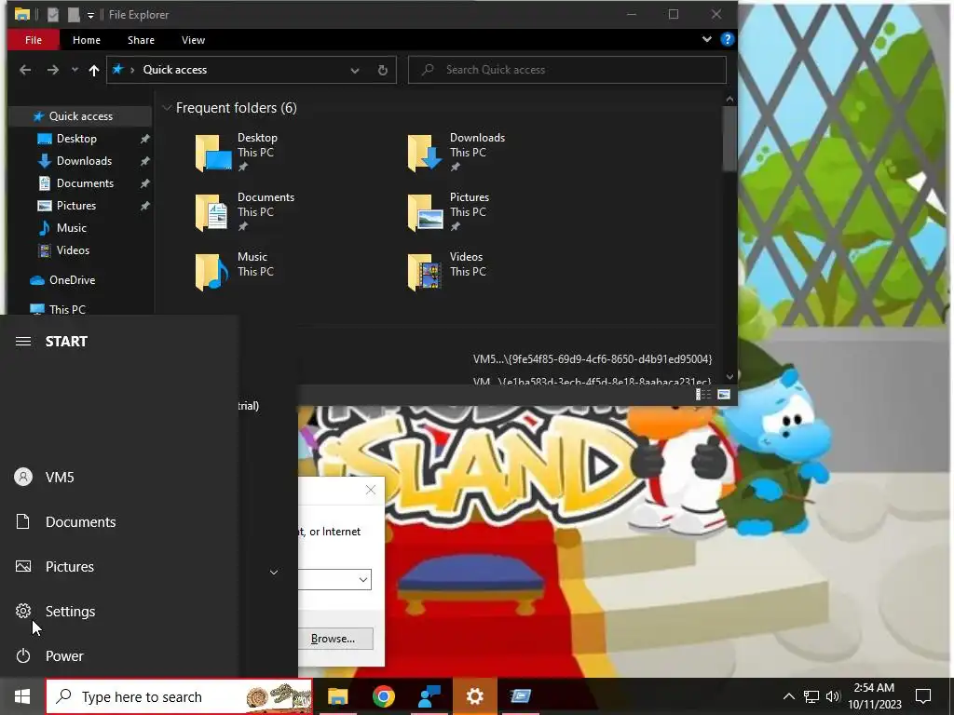Viewport: 954px width, 715px height.
Task: Switch to large icons view layout
Action: pos(723,395)
